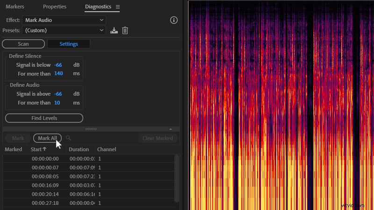The width and height of the screenshot is (374, 210).
Task: Open the Presets dropdown showing (Custom)
Action: (64, 30)
